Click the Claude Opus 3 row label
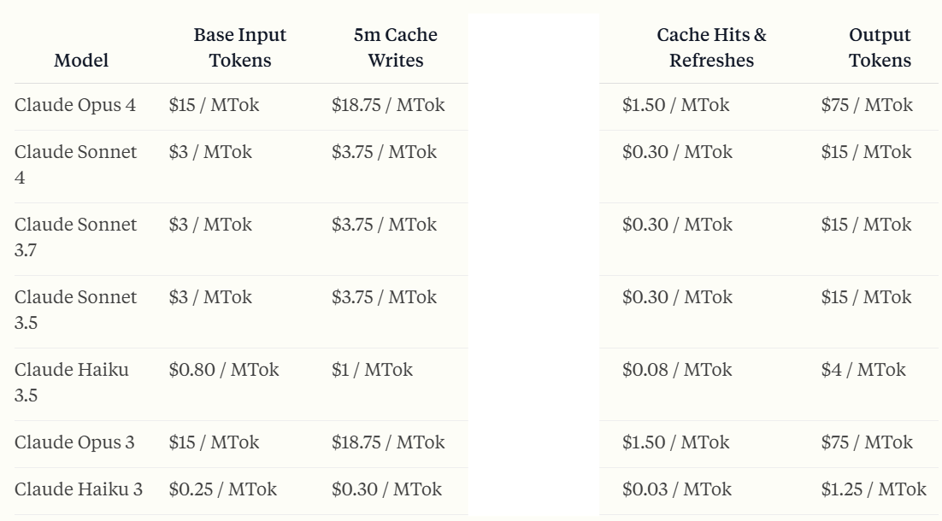The image size is (942, 521). point(74,442)
